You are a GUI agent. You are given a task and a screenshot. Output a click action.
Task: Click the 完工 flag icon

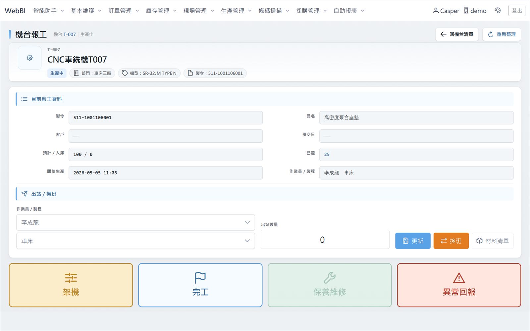coord(200,278)
